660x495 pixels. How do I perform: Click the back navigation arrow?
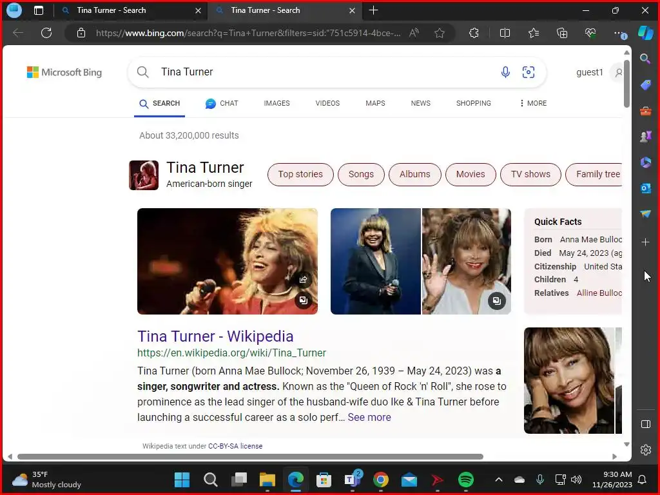[x=17, y=33]
